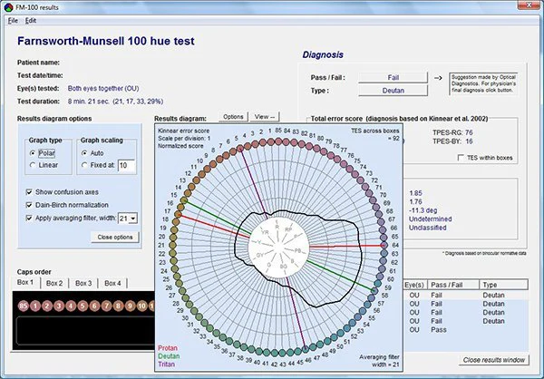Select cap 7 in caps order strip
Viewport: 544px width, 379px height.
point(106,306)
